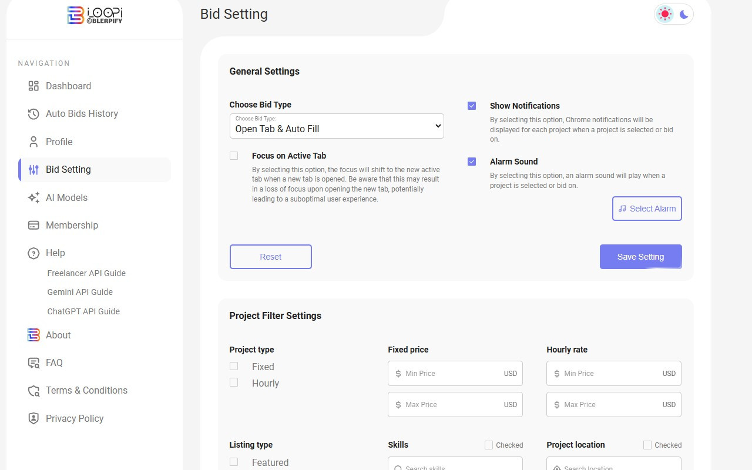Open the ChatGPT API Guide

click(x=83, y=311)
